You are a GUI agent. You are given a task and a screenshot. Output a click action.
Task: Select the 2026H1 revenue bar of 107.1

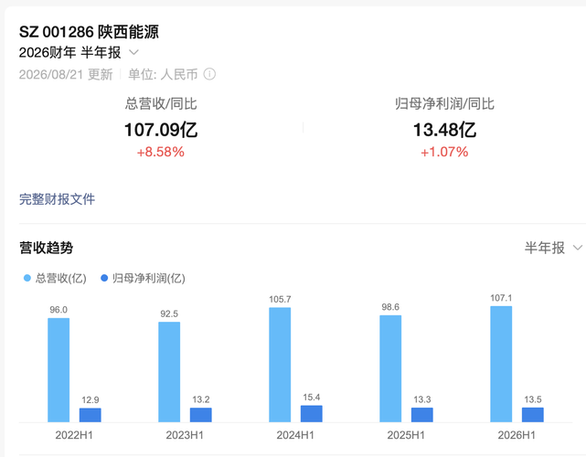[x=501, y=364]
